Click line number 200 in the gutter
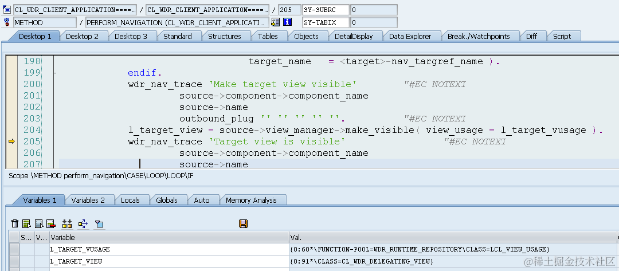This screenshot has height=271, width=619. (x=32, y=84)
